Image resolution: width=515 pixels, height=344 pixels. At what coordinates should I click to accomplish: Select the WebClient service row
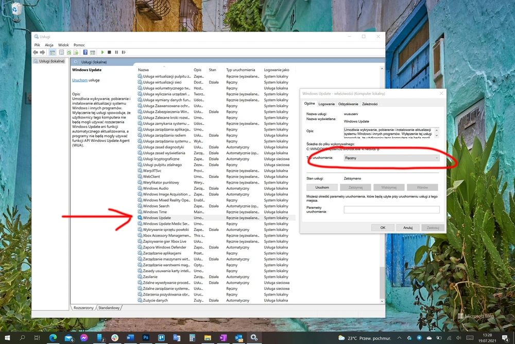click(x=216, y=176)
